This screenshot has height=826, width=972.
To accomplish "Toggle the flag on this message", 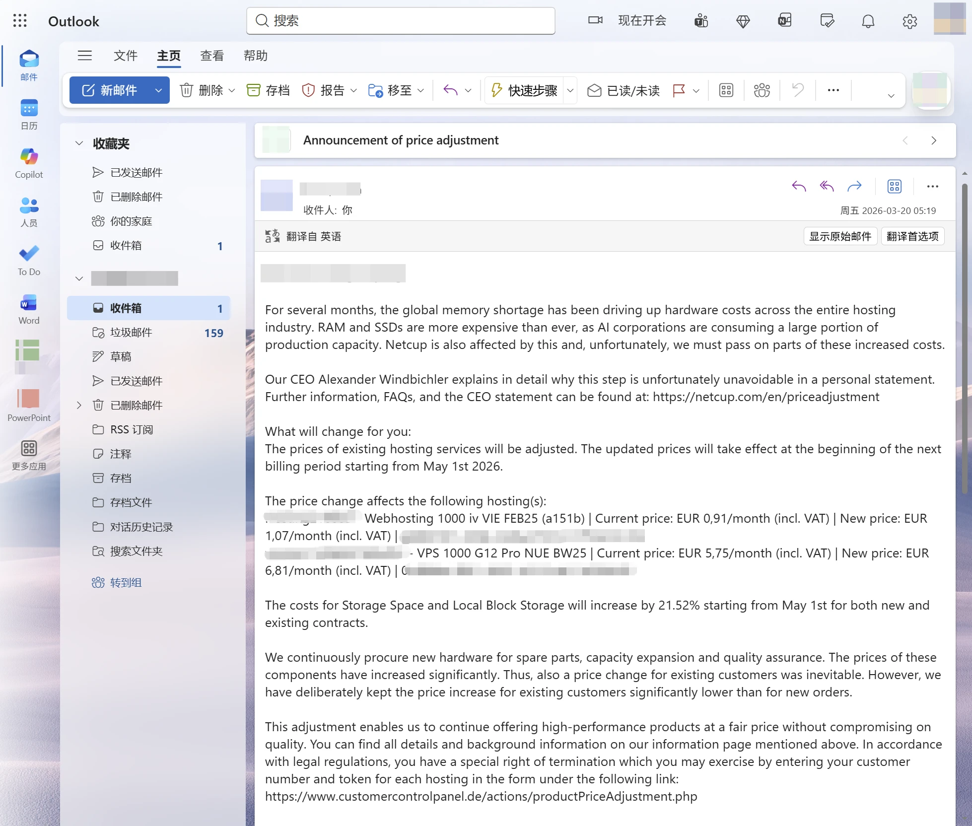I will 679,90.
